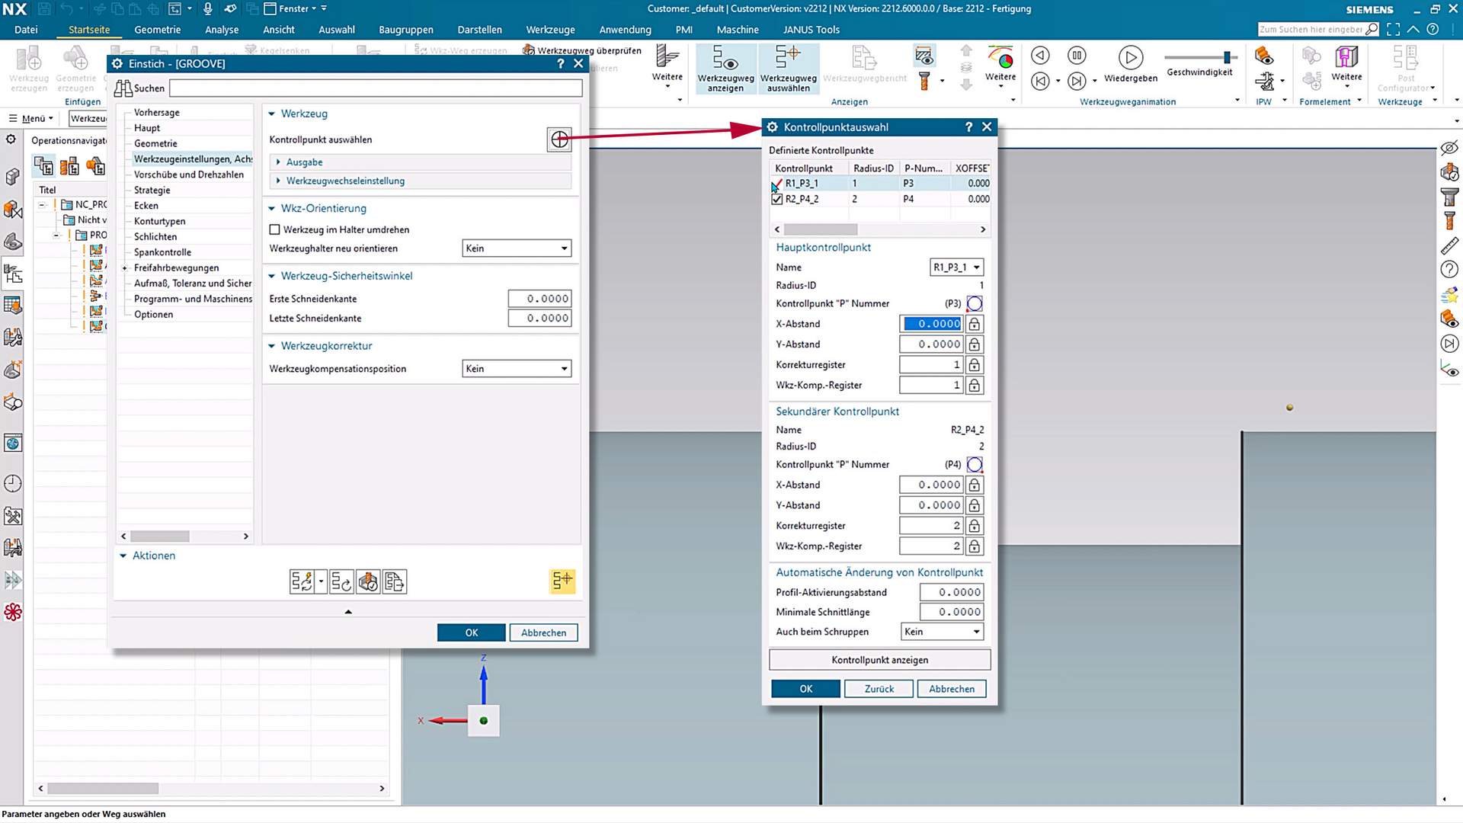Click Werkzeugweg anzeigen in ribbon
Viewport: 1463px width, 823px height.
tap(725, 69)
